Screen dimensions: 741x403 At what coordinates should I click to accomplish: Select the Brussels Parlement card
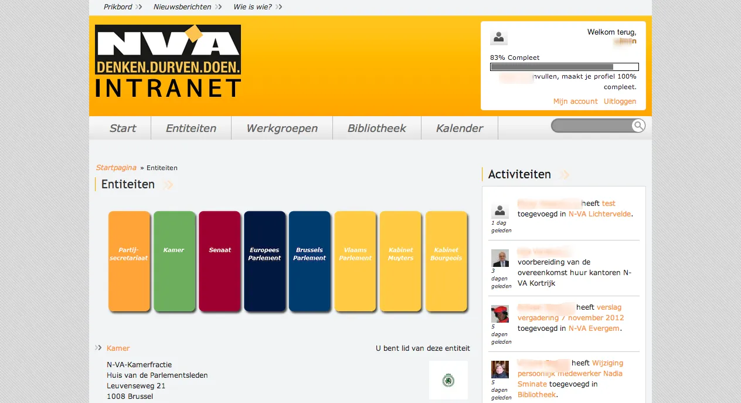[310, 261]
